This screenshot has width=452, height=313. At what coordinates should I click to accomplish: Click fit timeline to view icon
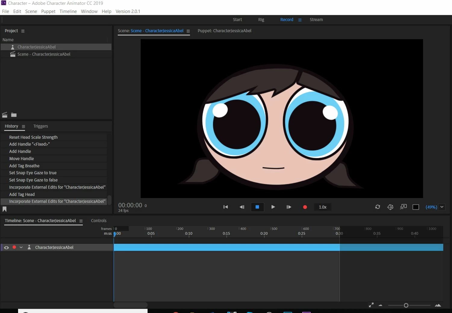tap(371, 305)
